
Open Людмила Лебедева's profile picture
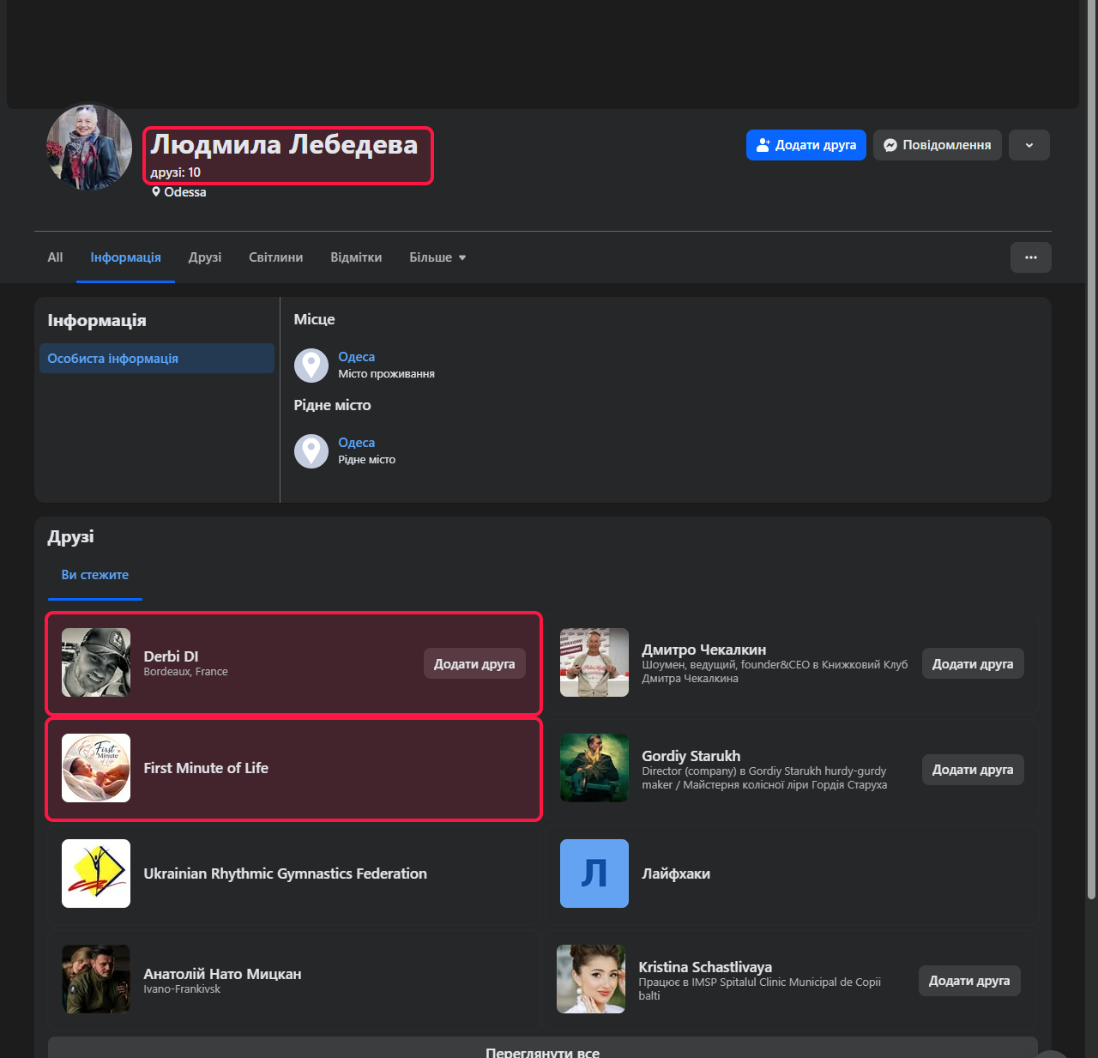click(x=89, y=147)
